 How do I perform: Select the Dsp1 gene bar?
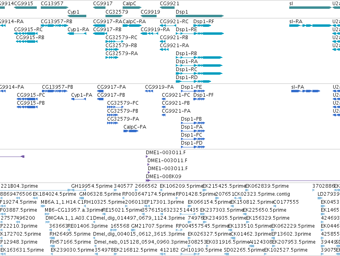coord(200,16)
